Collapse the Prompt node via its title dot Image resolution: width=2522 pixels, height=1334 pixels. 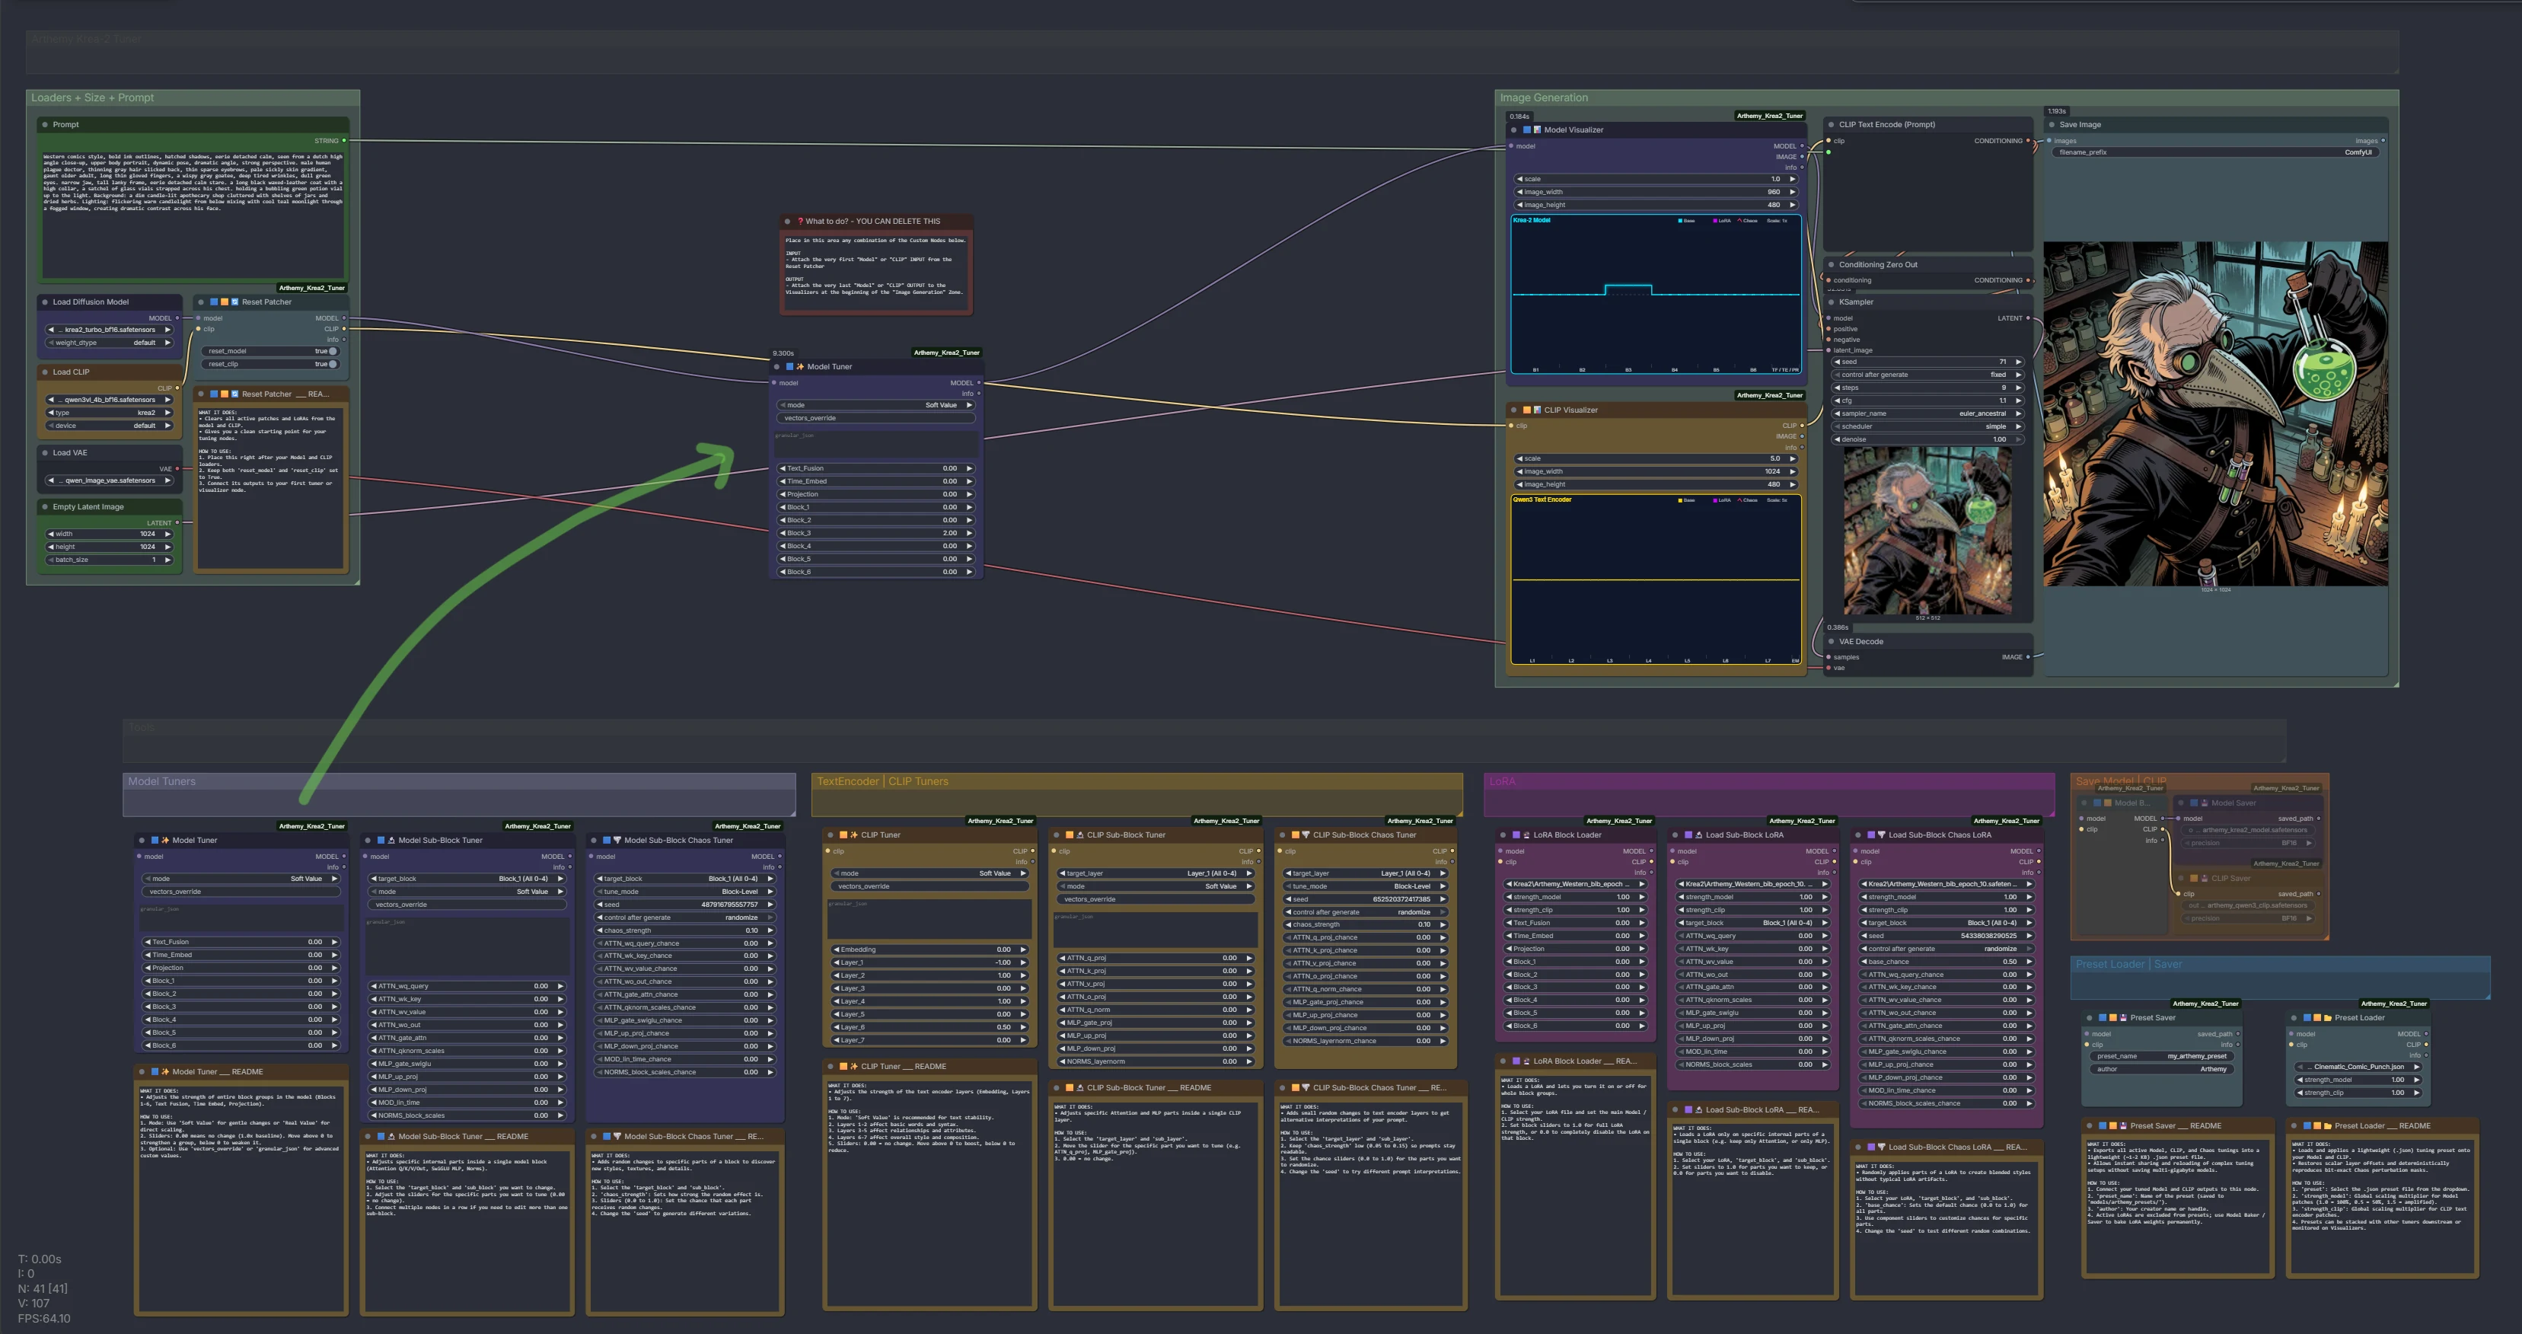[x=45, y=124]
